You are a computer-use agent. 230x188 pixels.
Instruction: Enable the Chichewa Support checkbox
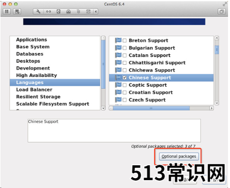tap(125, 70)
